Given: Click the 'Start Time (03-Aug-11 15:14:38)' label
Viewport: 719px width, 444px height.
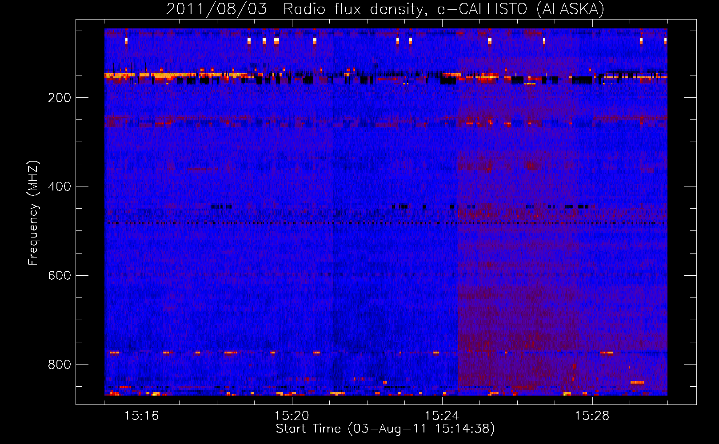Looking at the screenshot, I should click(385, 429).
